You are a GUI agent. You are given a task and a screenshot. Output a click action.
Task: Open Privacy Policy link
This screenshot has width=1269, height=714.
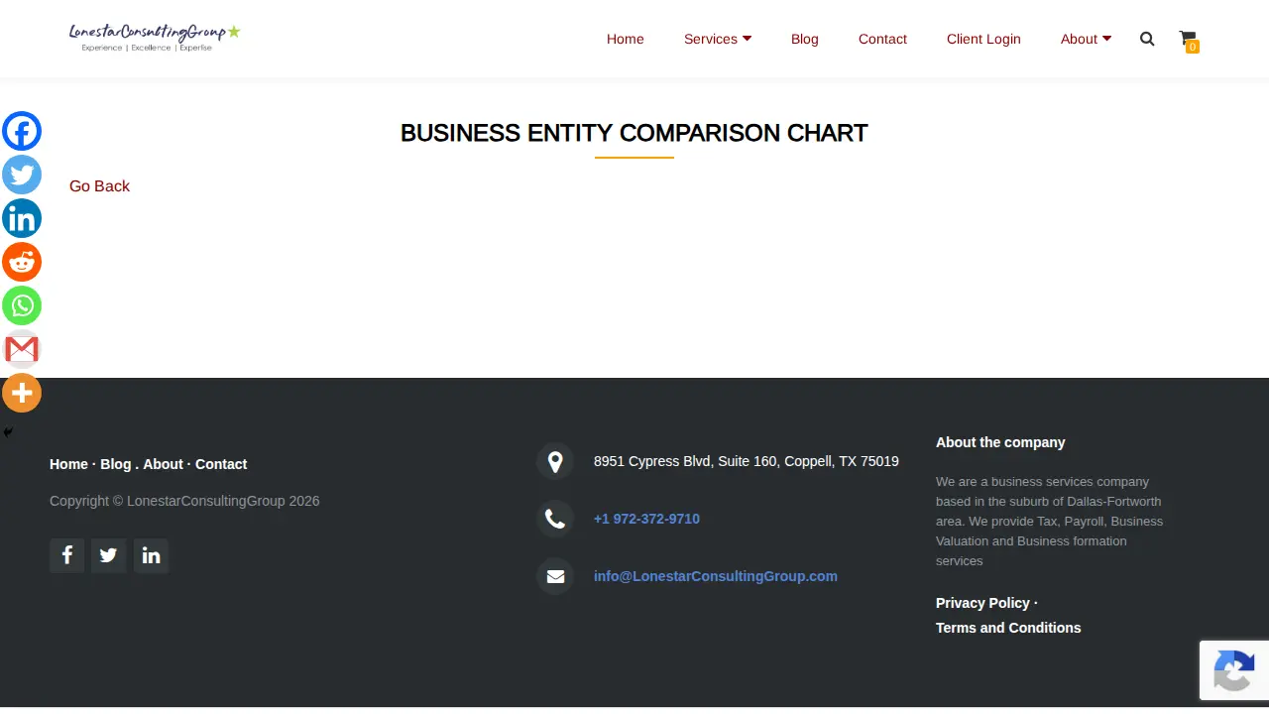[x=982, y=603]
